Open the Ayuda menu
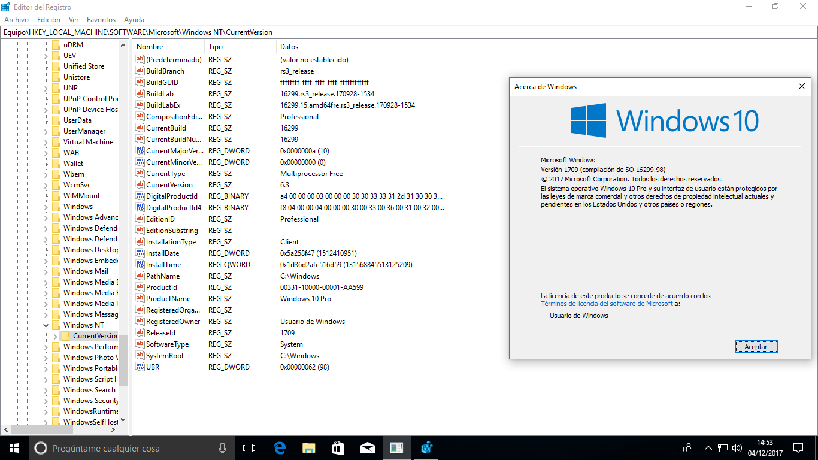This screenshot has width=818, height=460. tap(134, 20)
